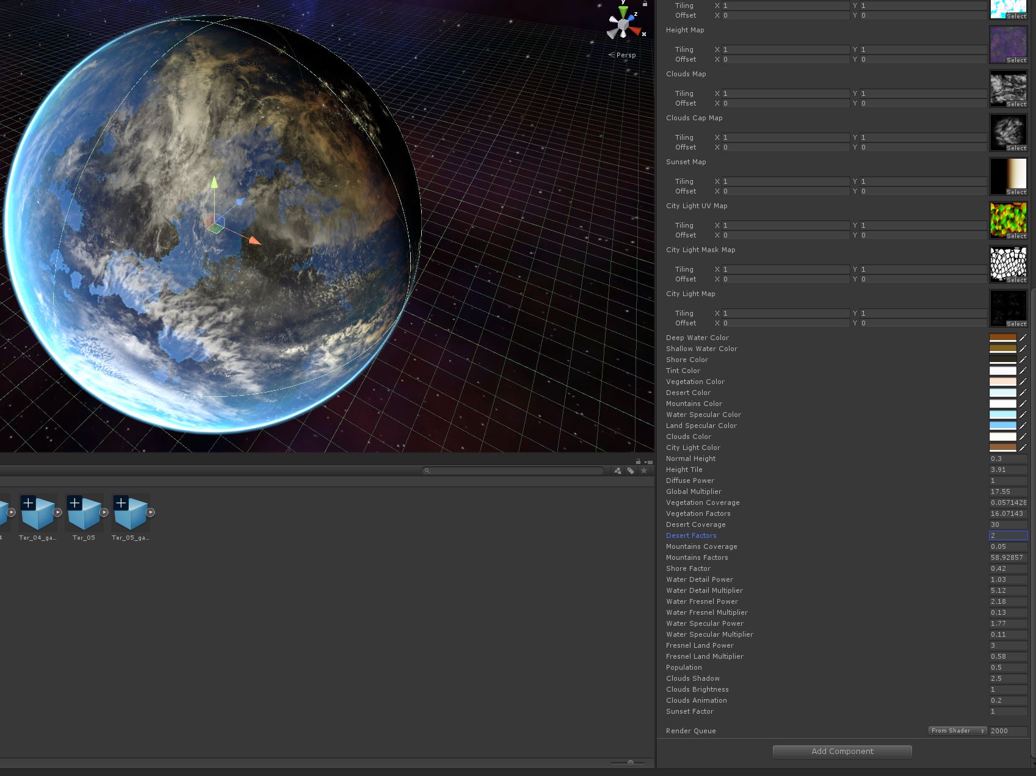The height and width of the screenshot is (776, 1036).
Task: Click the eyedropper next to Clouds Color
Action: click(1024, 437)
